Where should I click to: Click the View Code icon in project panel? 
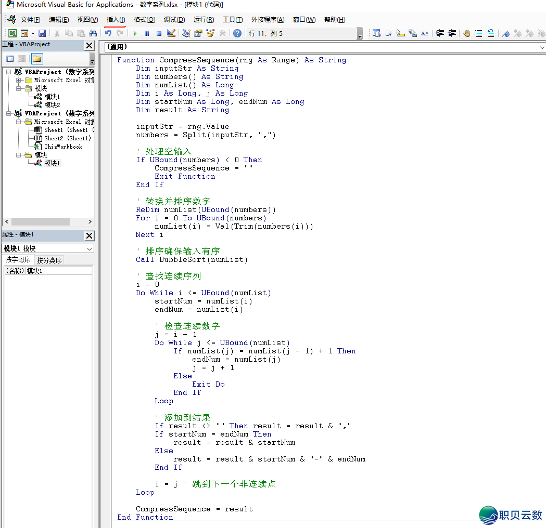[x=10, y=59]
